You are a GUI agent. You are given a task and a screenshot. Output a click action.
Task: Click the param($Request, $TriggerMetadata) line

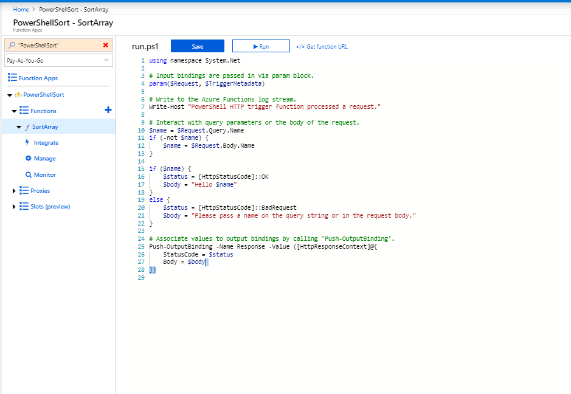207,84
